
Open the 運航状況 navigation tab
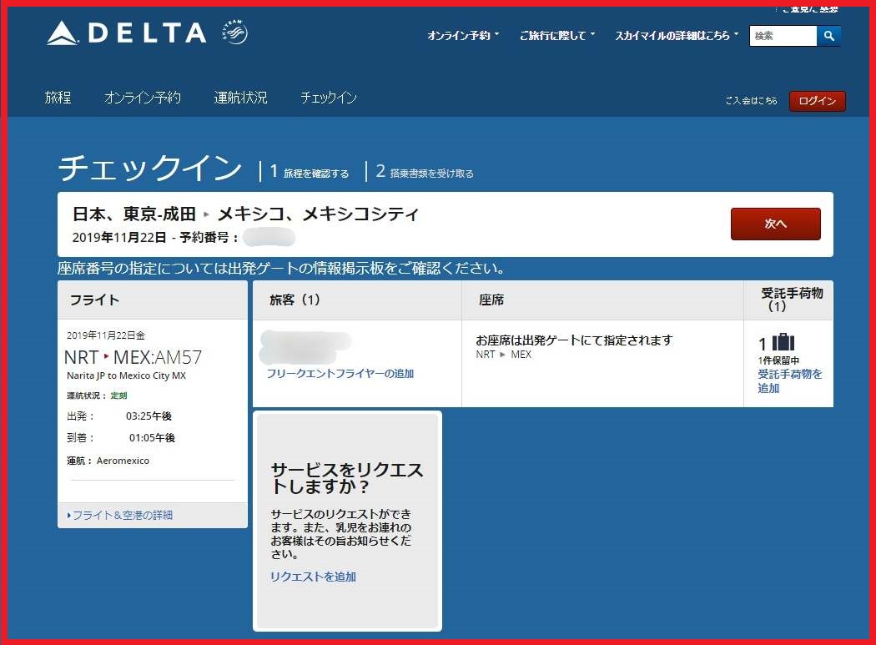pos(240,98)
